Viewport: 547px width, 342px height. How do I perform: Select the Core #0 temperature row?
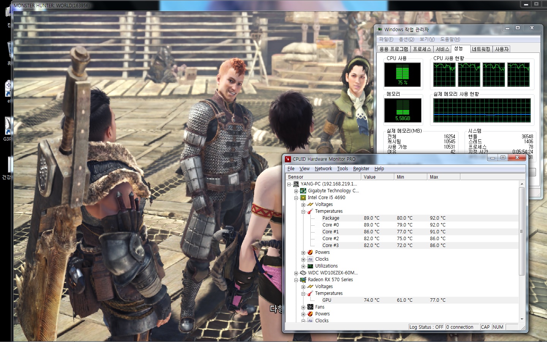pos(330,225)
